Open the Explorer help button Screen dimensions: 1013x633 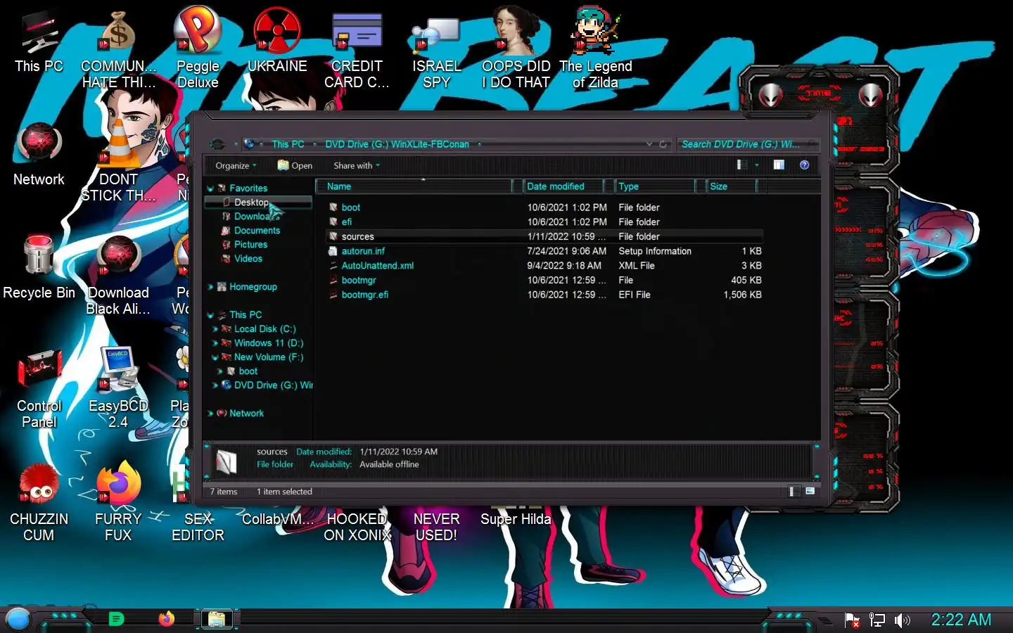[x=804, y=165]
